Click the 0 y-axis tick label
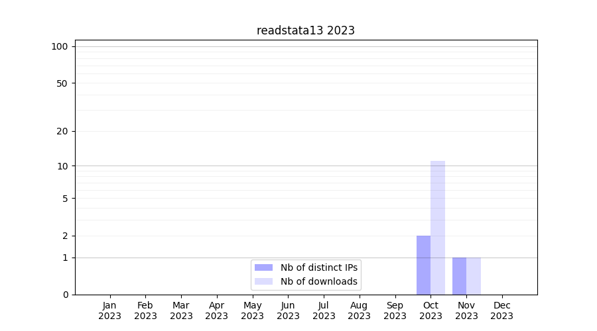597x331 pixels. click(x=65, y=295)
